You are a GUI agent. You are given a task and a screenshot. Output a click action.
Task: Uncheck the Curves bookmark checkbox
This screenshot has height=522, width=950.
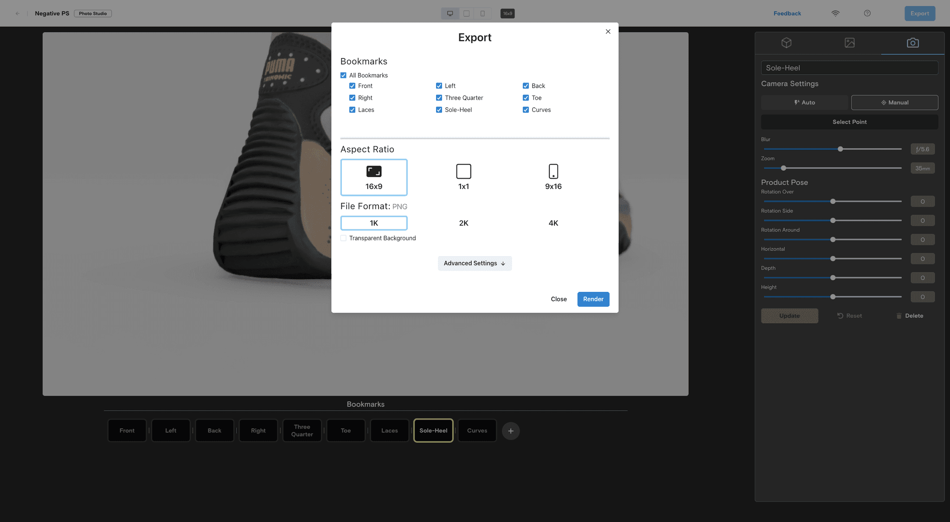pyautogui.click(x=526, y=110)
